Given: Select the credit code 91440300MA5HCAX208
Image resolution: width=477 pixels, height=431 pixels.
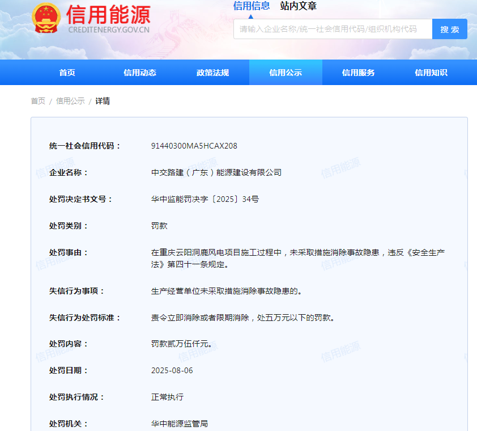Looking at the screenshot, I should coord(194,146).
